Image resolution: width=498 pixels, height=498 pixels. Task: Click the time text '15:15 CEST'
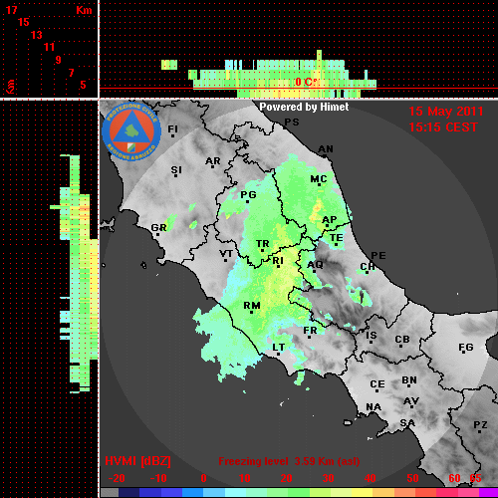(443, 127)
